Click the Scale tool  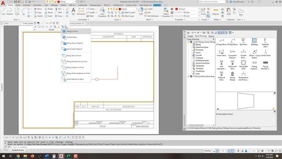48,16
